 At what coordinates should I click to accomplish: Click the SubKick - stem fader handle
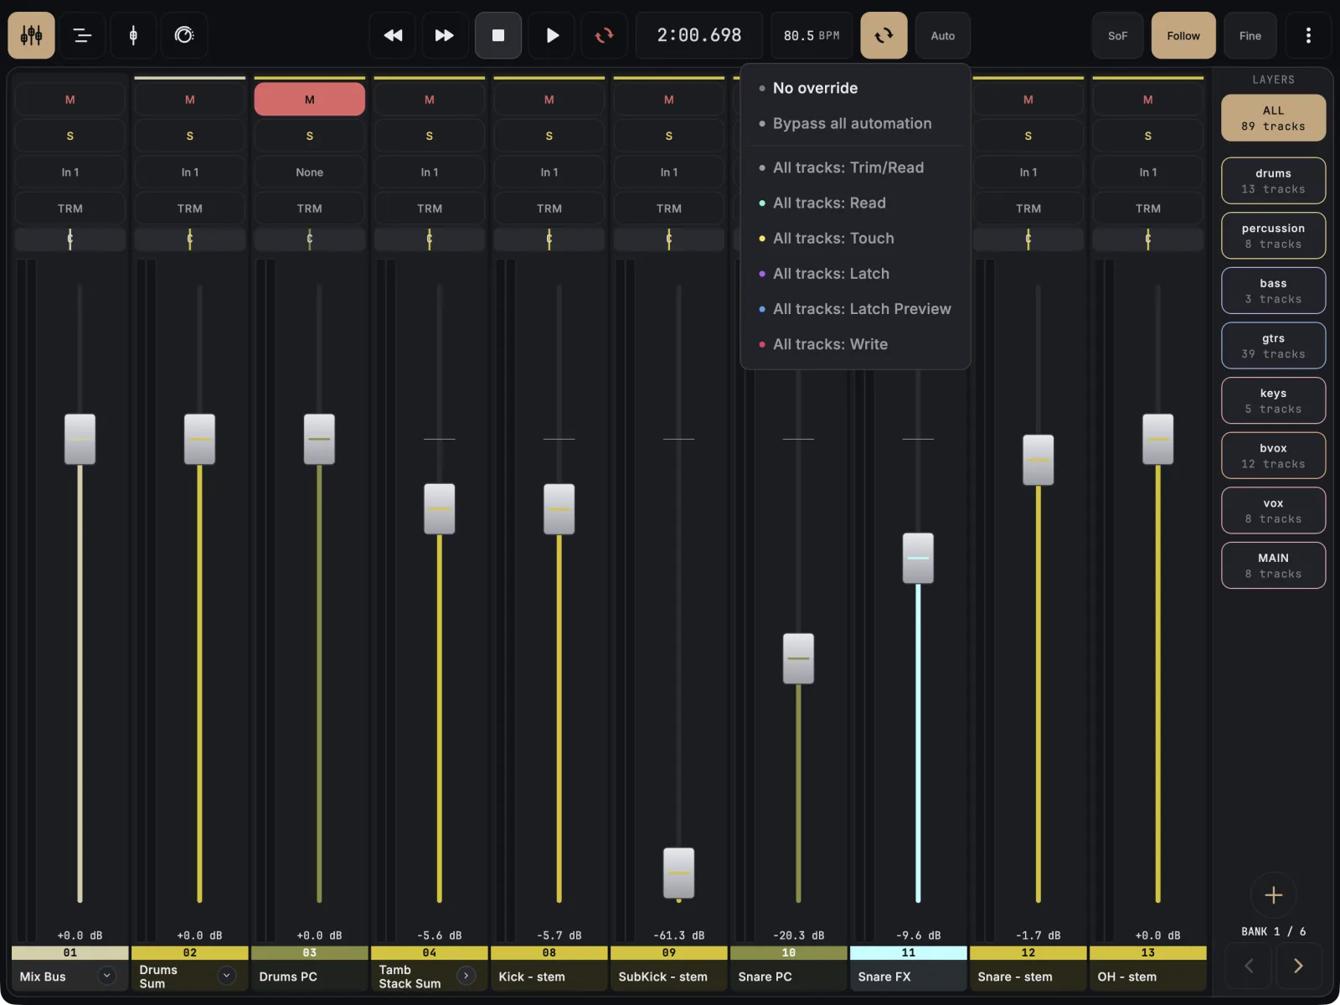point(678,873)
